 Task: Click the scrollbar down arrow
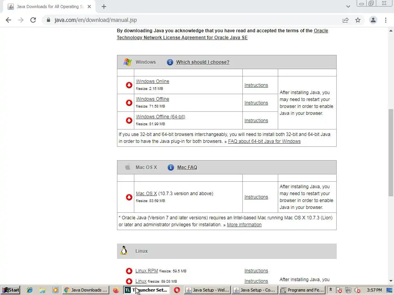click(391, 281)
